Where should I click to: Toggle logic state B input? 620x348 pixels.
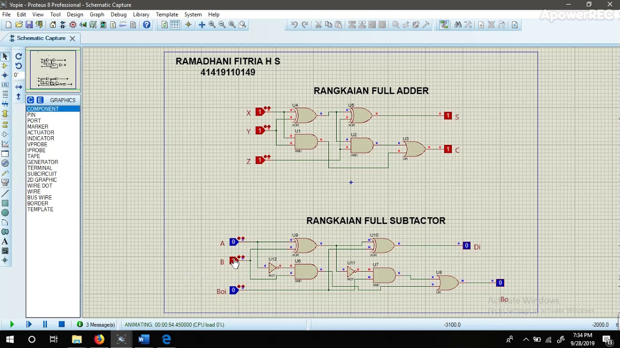(x=233, y=261)
